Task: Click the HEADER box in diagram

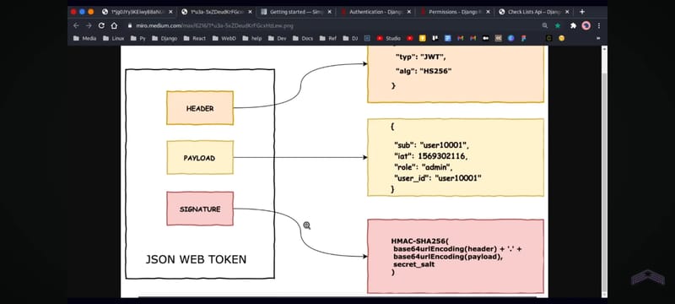Action: click(200, 108)
